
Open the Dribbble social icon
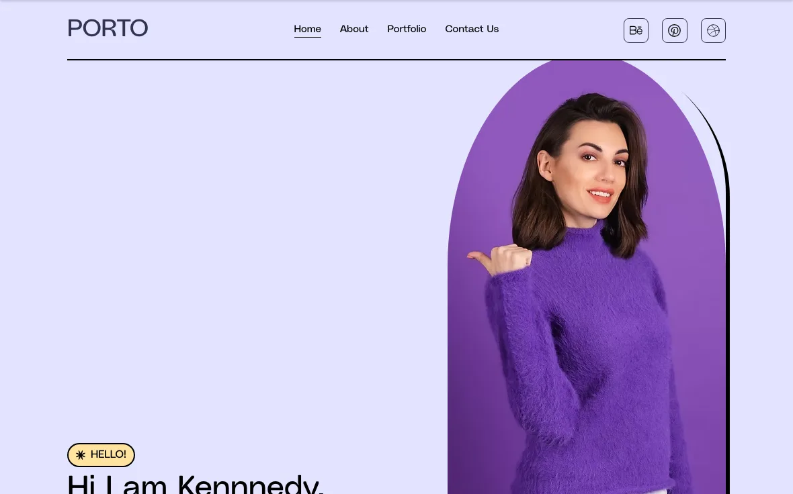click(713, 30)
